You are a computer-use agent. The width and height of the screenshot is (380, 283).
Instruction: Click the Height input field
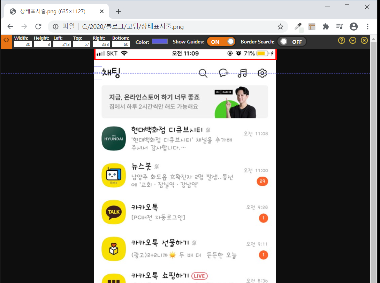[x=43, y=44]
